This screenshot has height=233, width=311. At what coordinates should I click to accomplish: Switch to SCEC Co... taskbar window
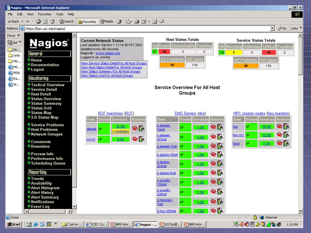(x=97, y=224)
